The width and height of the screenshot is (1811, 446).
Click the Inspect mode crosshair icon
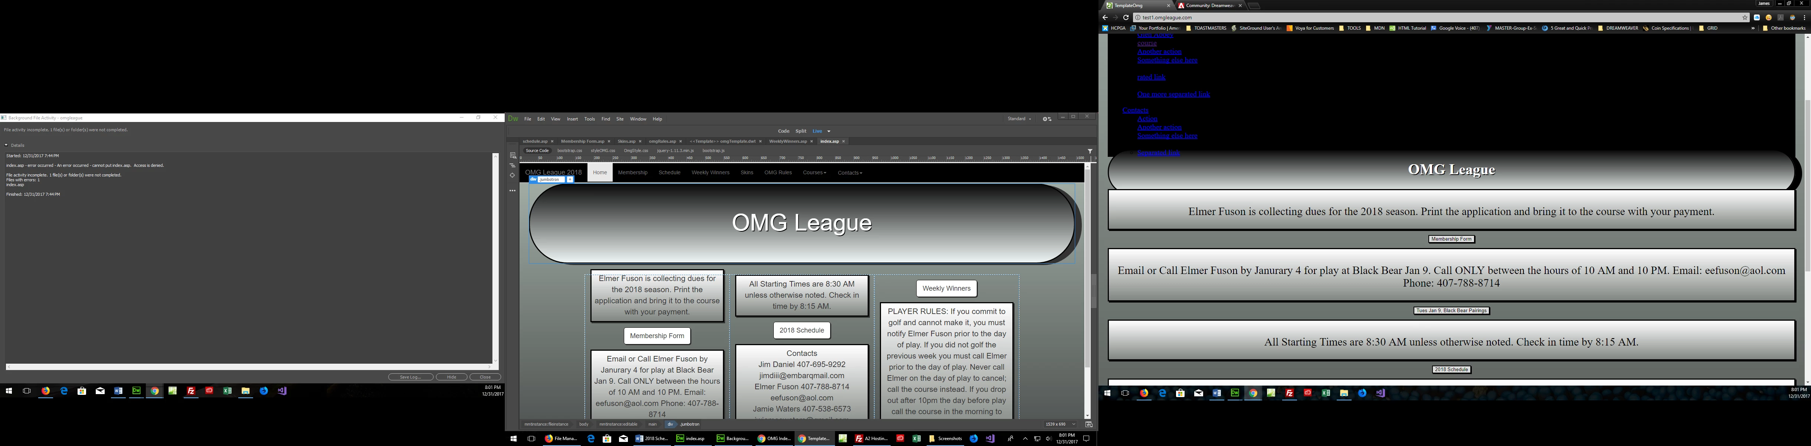point(512,176)
